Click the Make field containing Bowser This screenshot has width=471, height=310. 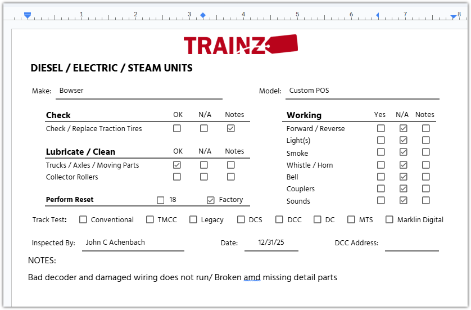coord(139,91)
